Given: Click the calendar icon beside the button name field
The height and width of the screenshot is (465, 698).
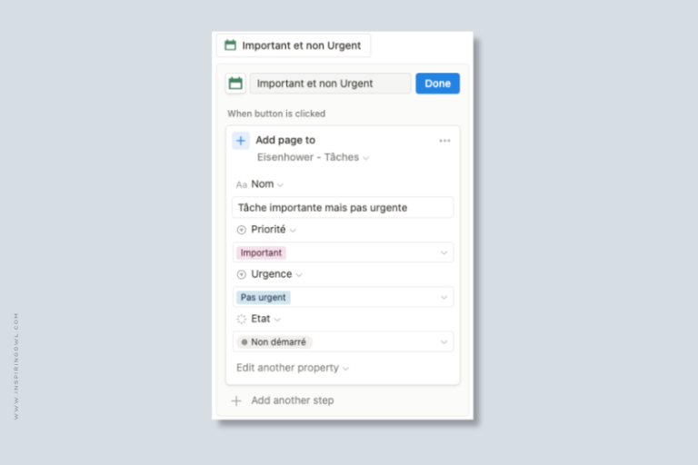Looking at the screenshot, I should 235,84.
